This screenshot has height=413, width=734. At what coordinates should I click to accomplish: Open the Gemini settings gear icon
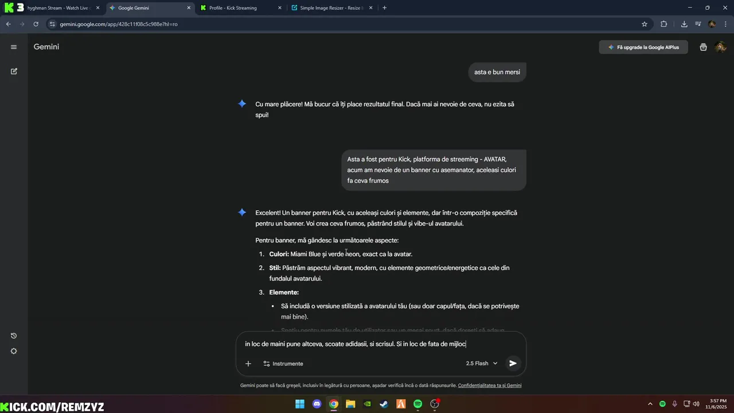click(14, 351)
